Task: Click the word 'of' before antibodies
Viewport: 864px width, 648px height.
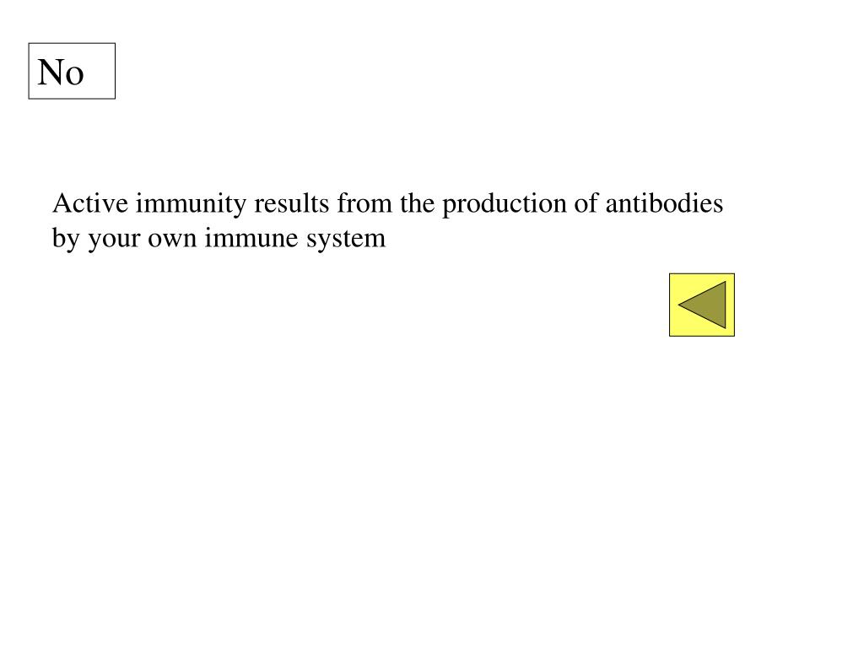Action: [x=586, y=203]
